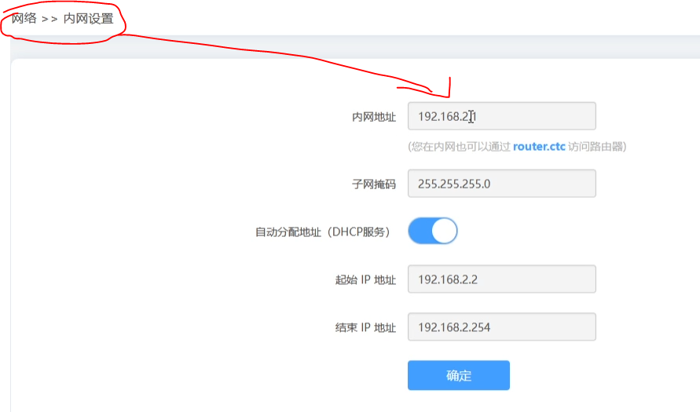Screen dimensions: 700x412
Task: Click the 子网掩码 label text
Action: pos(374,184)
